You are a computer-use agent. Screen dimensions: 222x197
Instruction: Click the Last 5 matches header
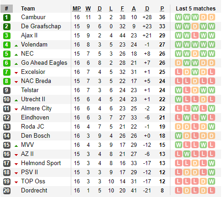coord(196,9)
